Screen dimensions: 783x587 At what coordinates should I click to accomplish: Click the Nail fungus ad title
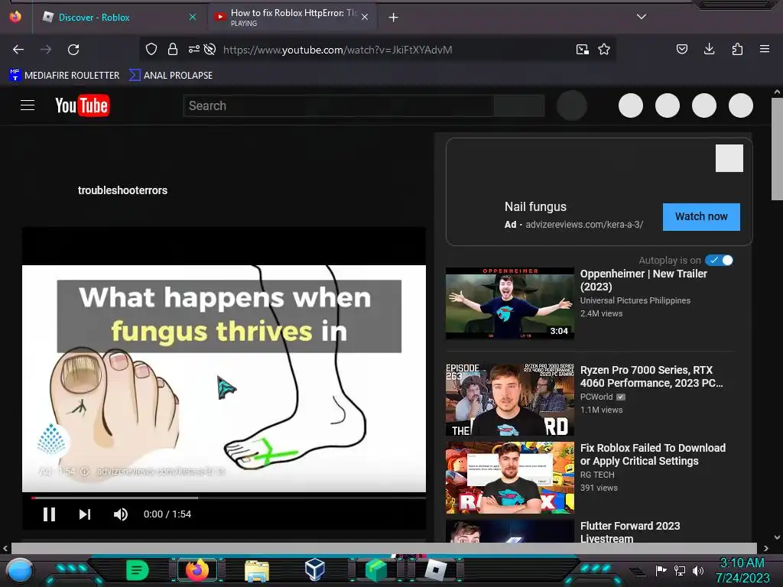coord(535,206)
